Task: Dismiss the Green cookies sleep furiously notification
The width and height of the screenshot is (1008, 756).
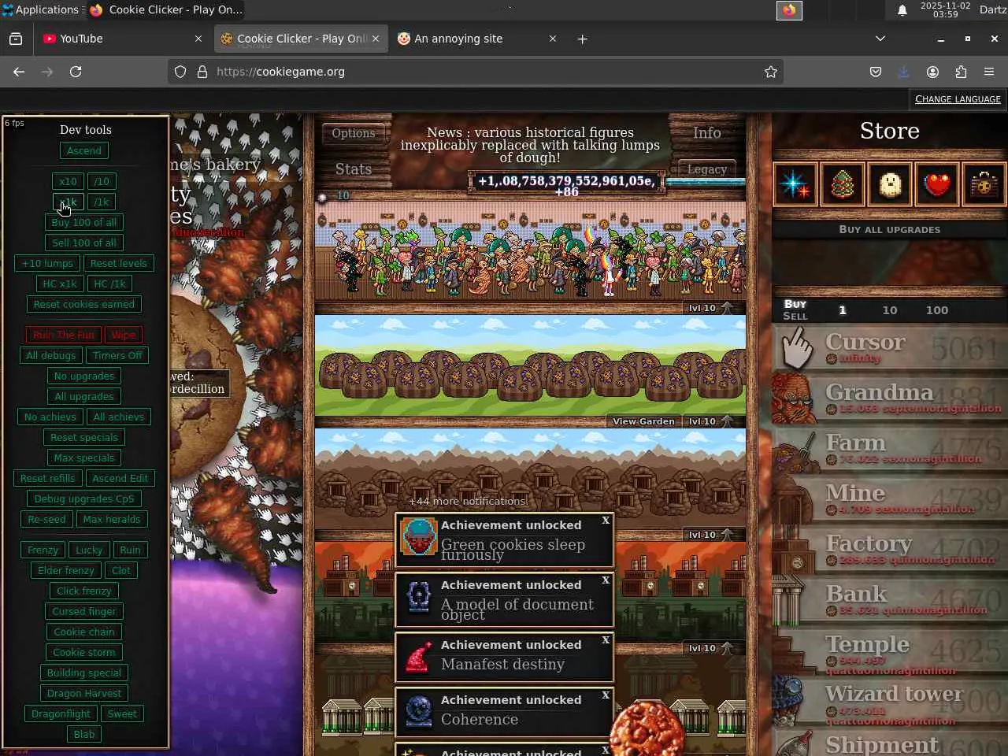Action: click(x=606, y=521)
